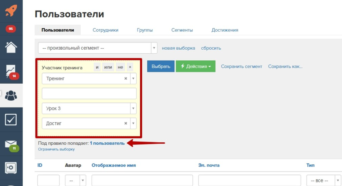Focus the ID filter input field
Image resolution: width=342 pixels, height=186 pixels.
tap(48, 180)
